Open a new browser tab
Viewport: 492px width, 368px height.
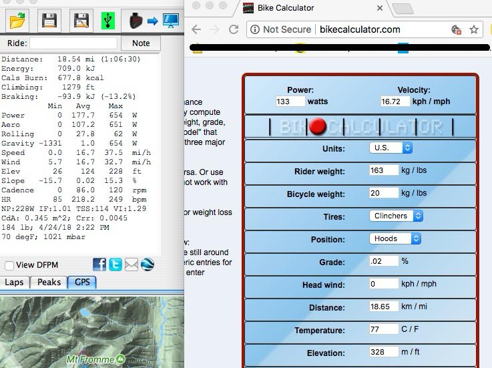403,9
